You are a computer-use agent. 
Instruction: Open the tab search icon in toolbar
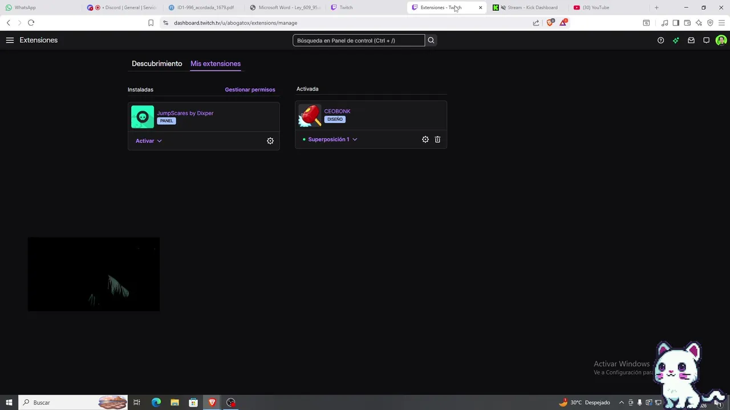click(x=646, y=23)
